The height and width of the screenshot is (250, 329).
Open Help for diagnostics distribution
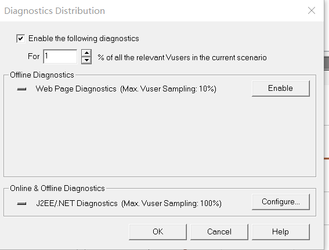click(x=281, y=232)
